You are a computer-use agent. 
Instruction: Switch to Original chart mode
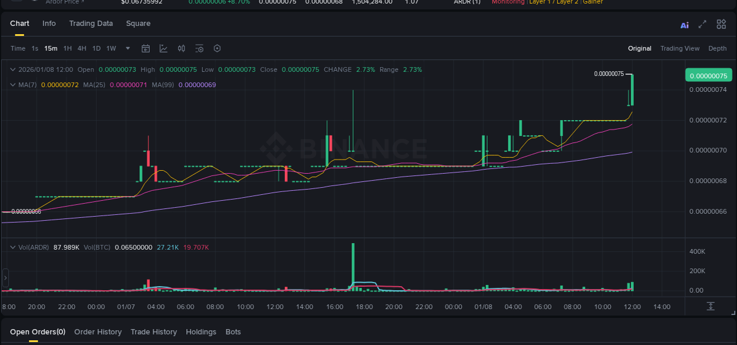pyautogui.click(x=639, y=48)
